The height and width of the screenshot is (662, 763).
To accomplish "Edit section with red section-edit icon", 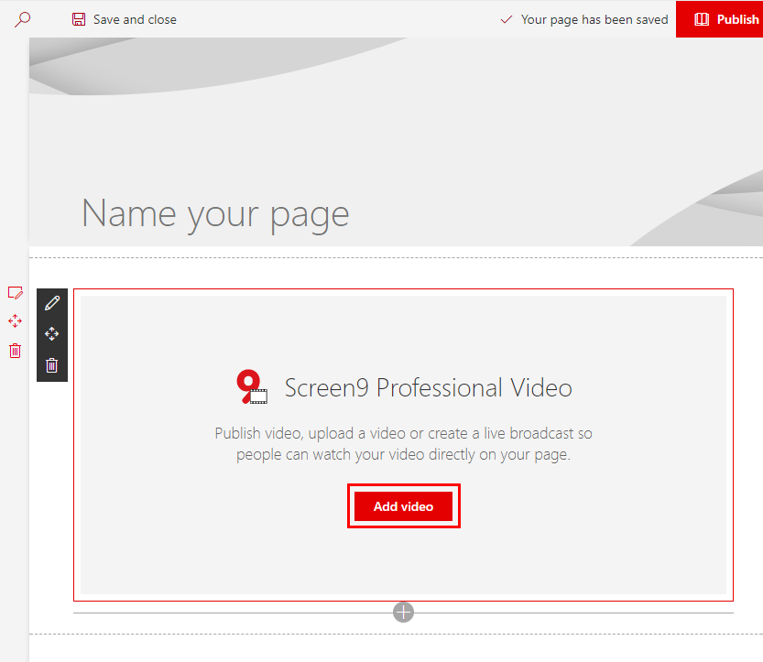I will [x=15, y=293].
